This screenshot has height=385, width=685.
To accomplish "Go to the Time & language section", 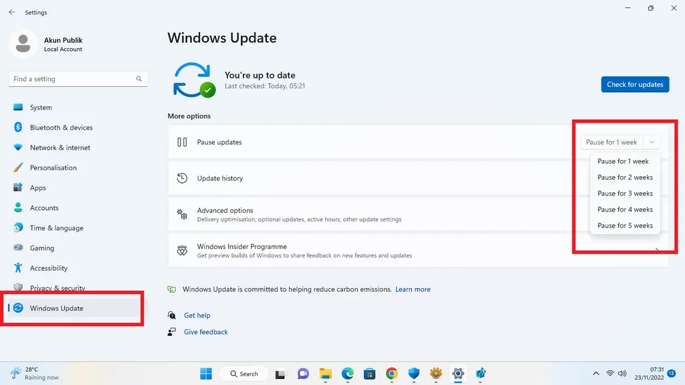I will pyautogui.click(x=57, y=228).
